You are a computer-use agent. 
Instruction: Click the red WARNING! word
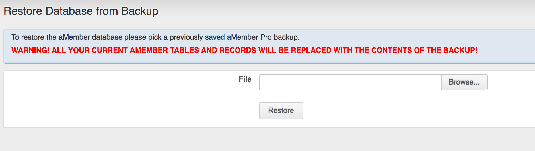pyautogui.click(x=30, y=50)
